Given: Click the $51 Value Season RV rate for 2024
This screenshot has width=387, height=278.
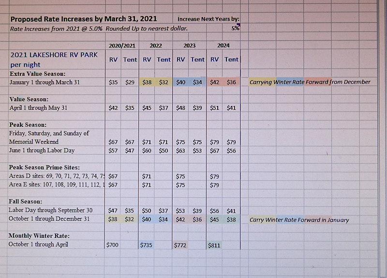Looking at the screenshot, I should [214, 108].
